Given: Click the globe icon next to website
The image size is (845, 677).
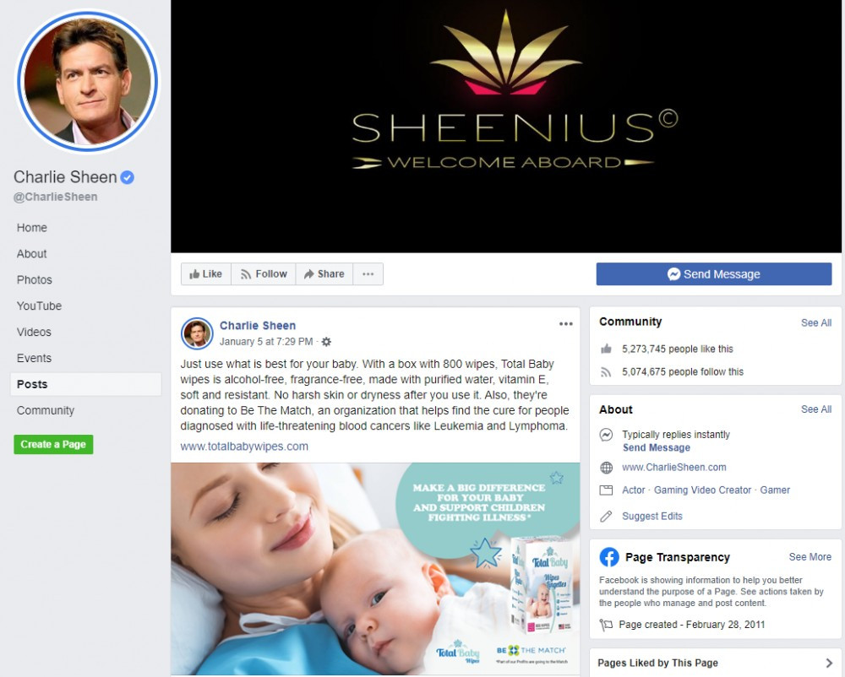Looking at the screenshot, I should pos(606,468).
